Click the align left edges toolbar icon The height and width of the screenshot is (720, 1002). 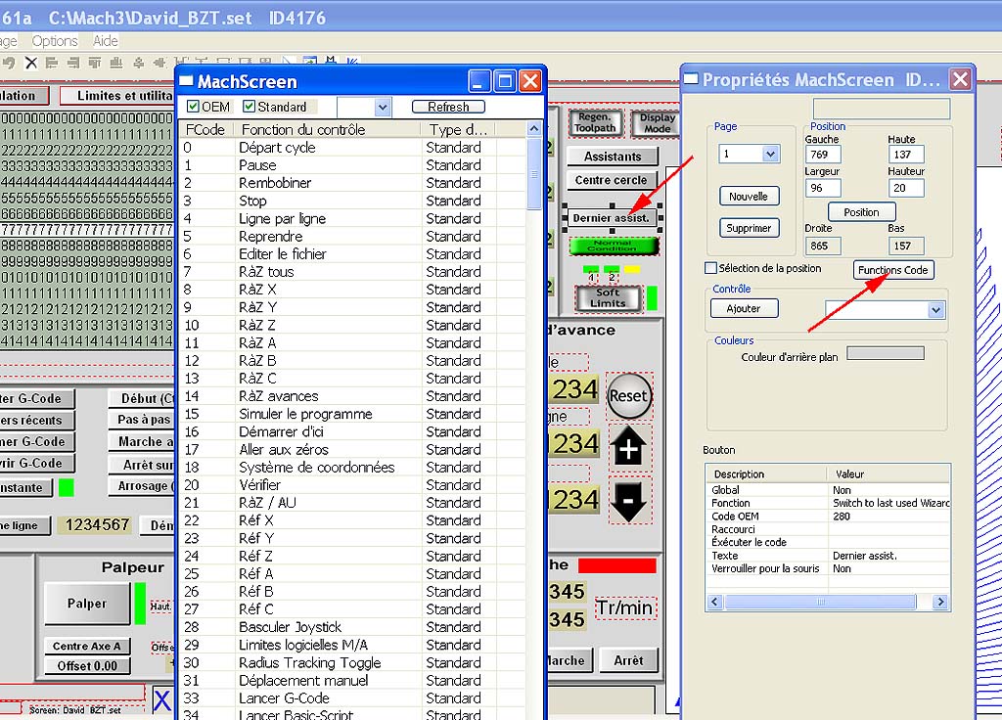point(52,63)
